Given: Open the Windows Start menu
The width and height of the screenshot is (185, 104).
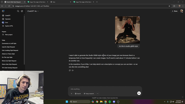Looking at the screenshot, I should coord(67,102).
